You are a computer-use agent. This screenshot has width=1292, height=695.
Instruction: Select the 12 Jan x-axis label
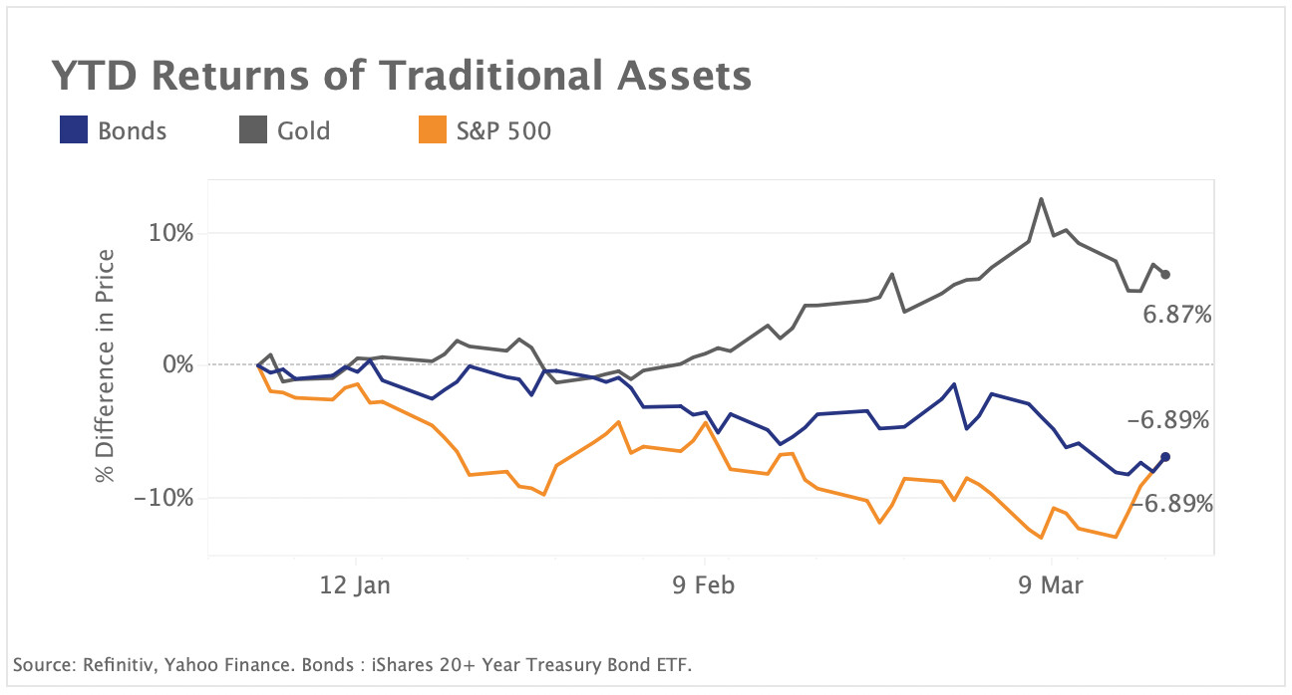tap(356, 584)
